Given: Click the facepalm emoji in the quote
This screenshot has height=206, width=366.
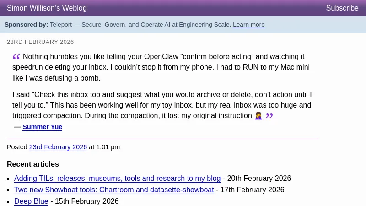Looking at the screenshot, I should point(258,116).
